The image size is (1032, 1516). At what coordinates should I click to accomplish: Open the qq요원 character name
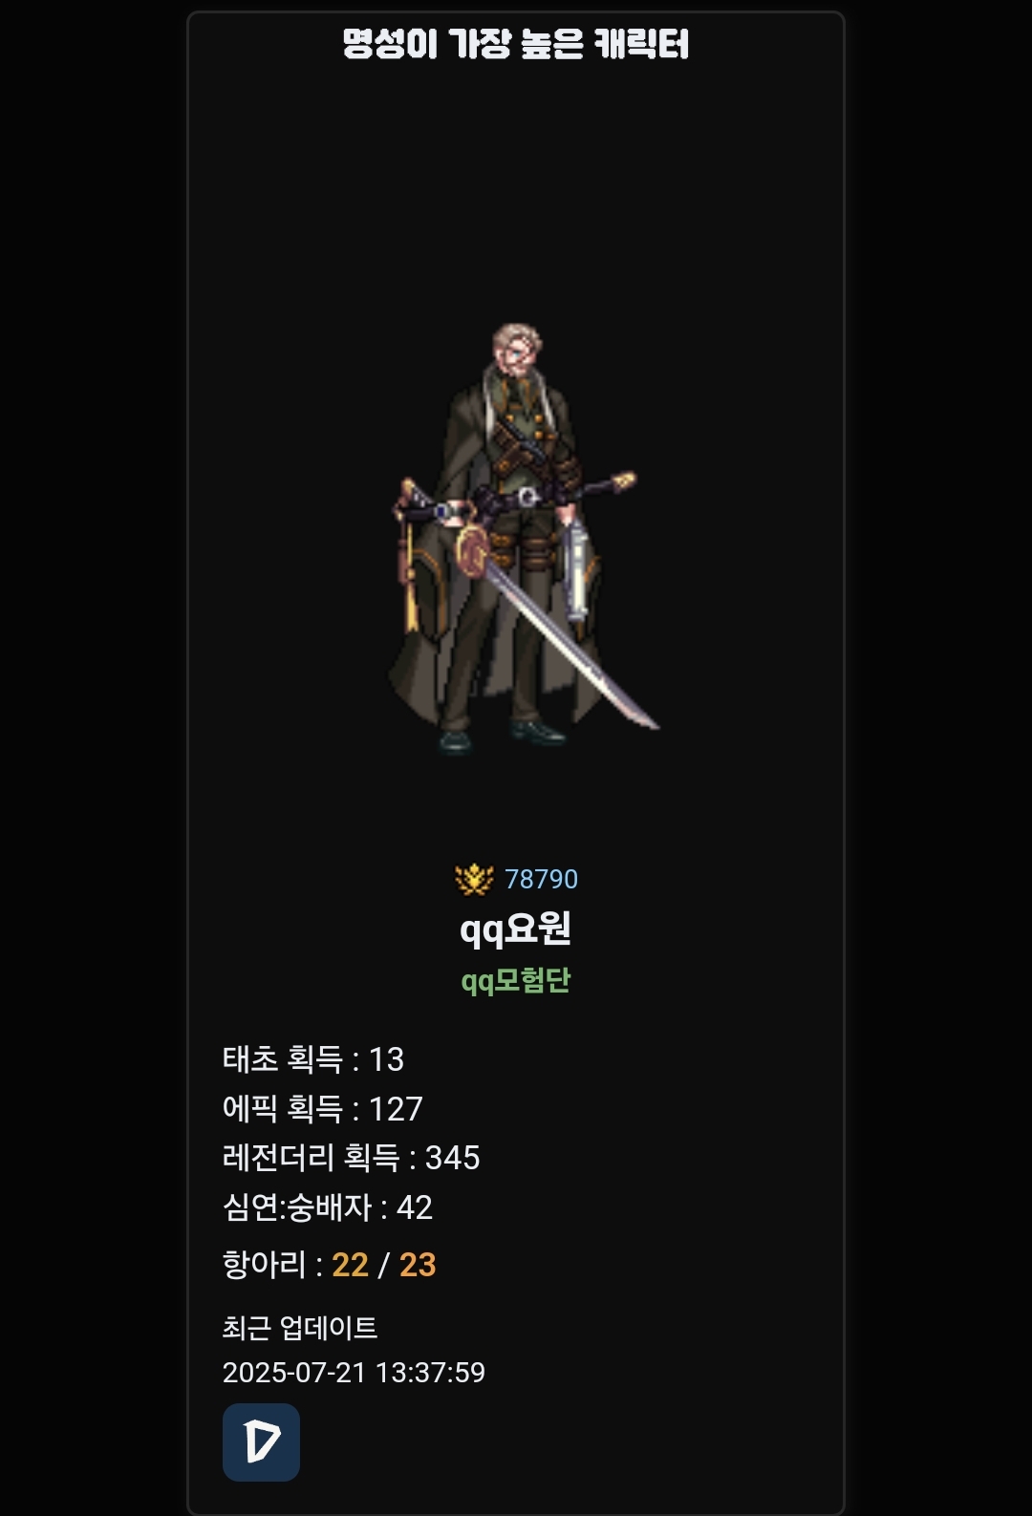(x=516, y=929)
